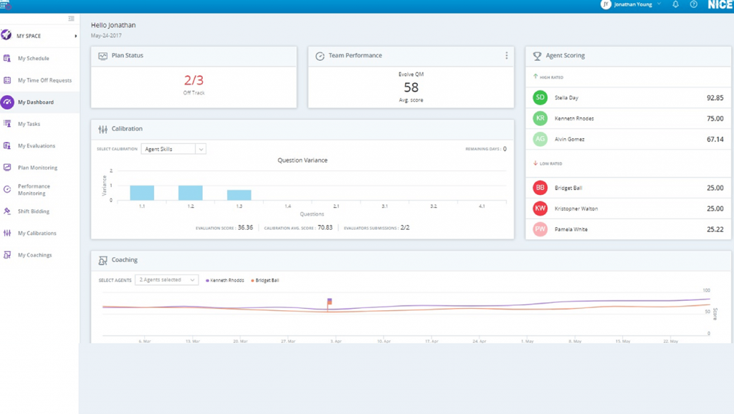Click the My Tasks sidebar icon
This screenshot has height=414, width=734.
9,123
